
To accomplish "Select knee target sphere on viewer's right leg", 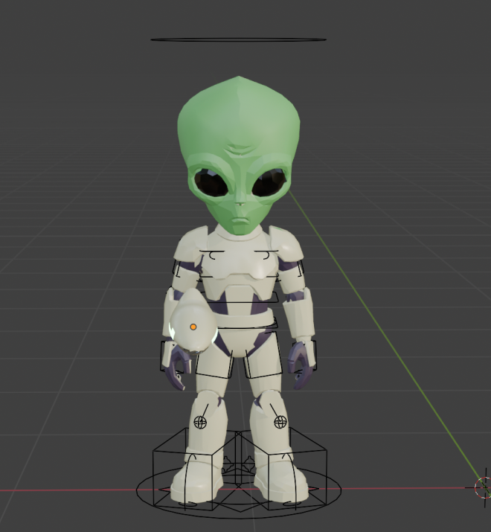I will 280,423.
